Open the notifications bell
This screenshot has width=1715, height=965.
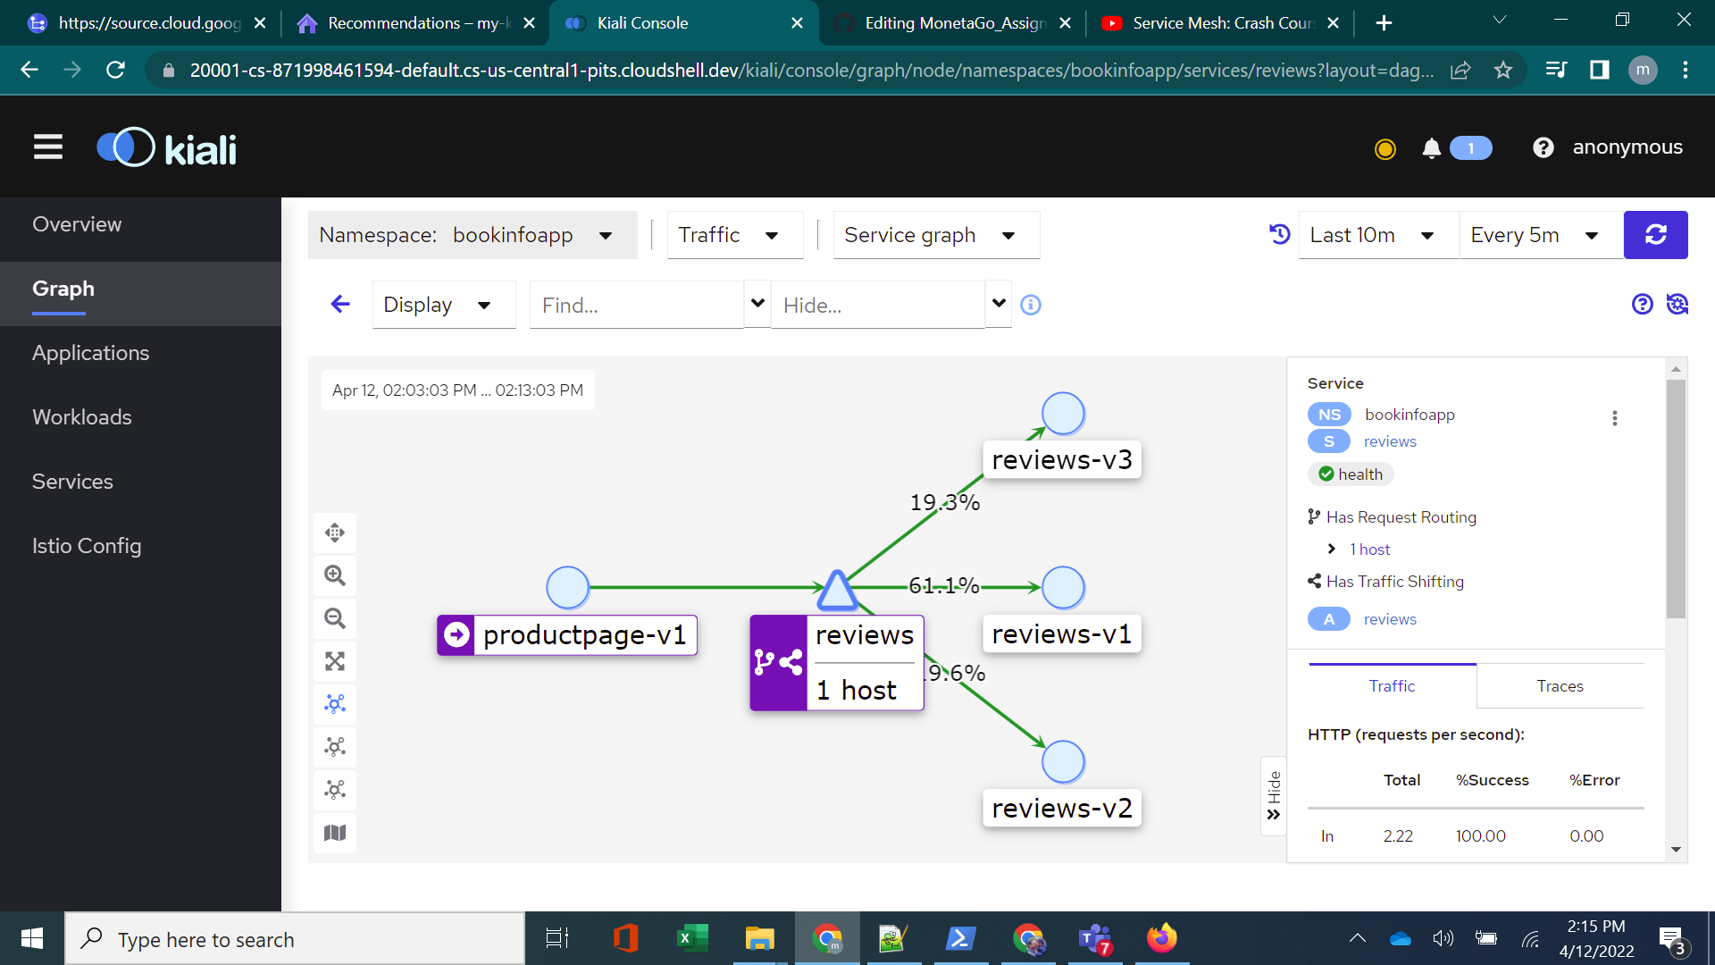point(1431,148)
